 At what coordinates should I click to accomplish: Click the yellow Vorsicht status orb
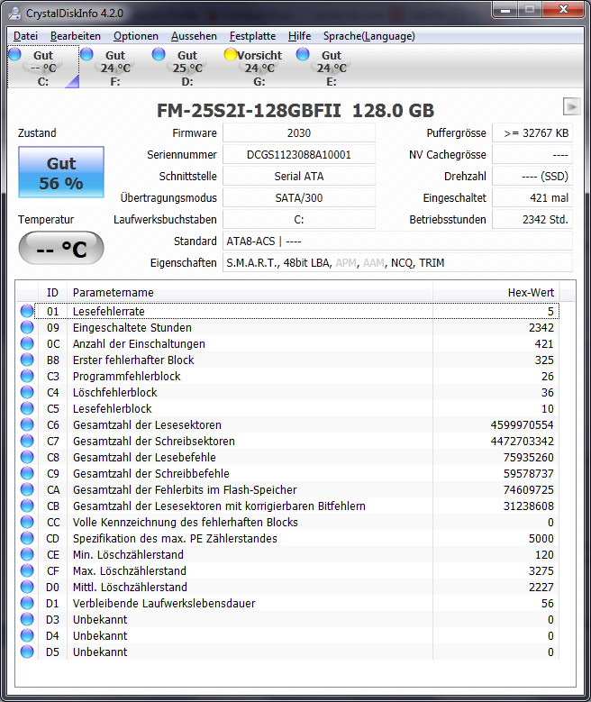[231, 54]
